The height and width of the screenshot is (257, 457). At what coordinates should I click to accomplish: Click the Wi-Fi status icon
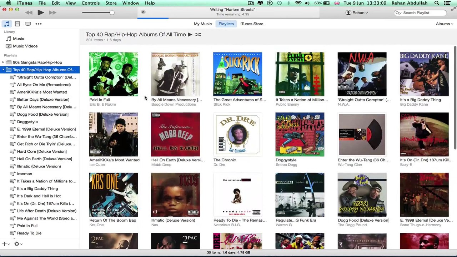[298, 3]
